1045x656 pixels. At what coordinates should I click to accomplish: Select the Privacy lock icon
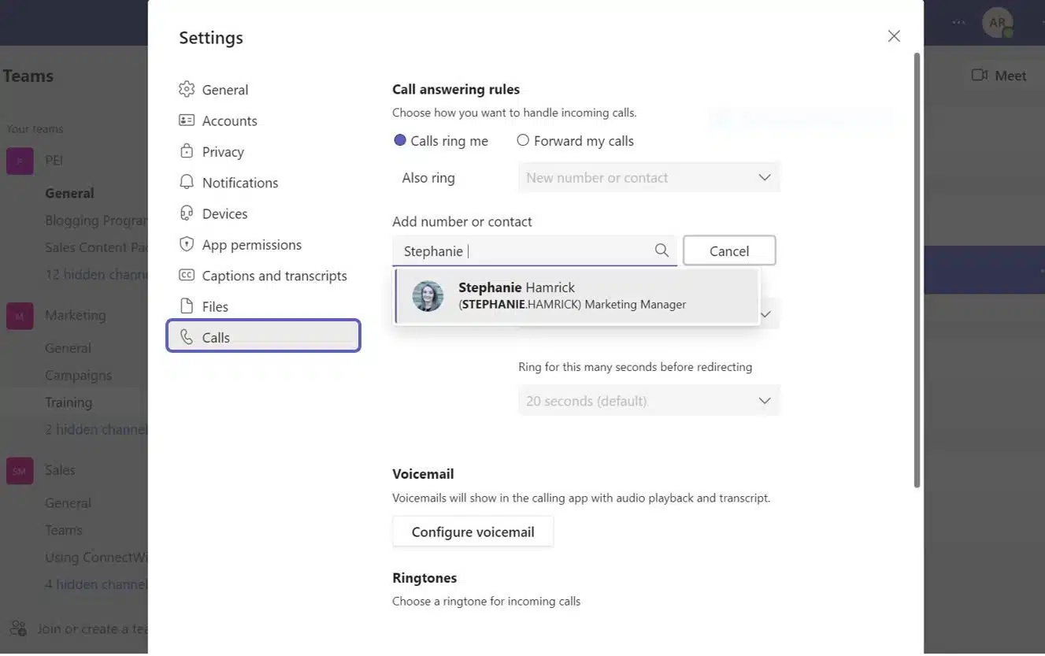[187, 151]
